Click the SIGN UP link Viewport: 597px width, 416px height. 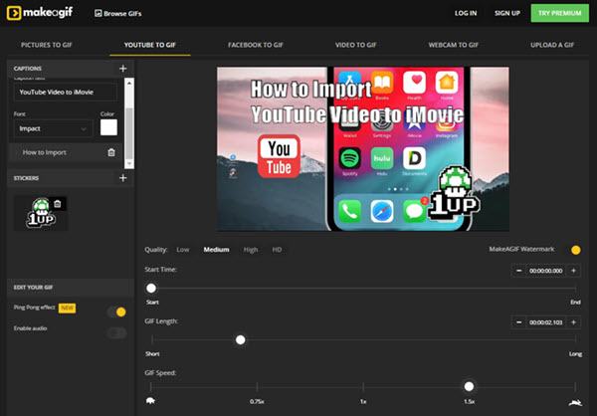click(x=507, y=13)
